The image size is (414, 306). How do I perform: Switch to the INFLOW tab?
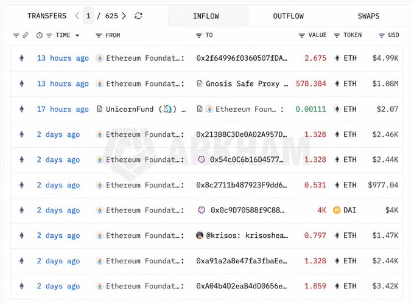click(206, 16)
